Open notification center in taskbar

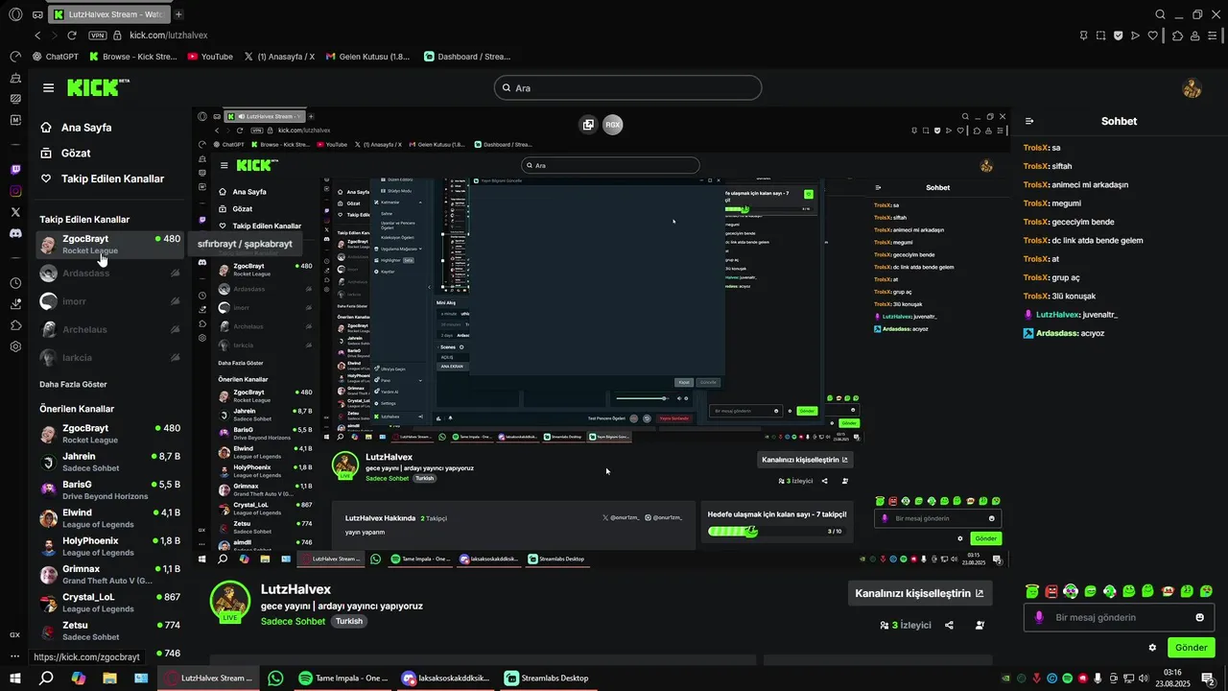pyautogui.click(x=1208, y=678)
